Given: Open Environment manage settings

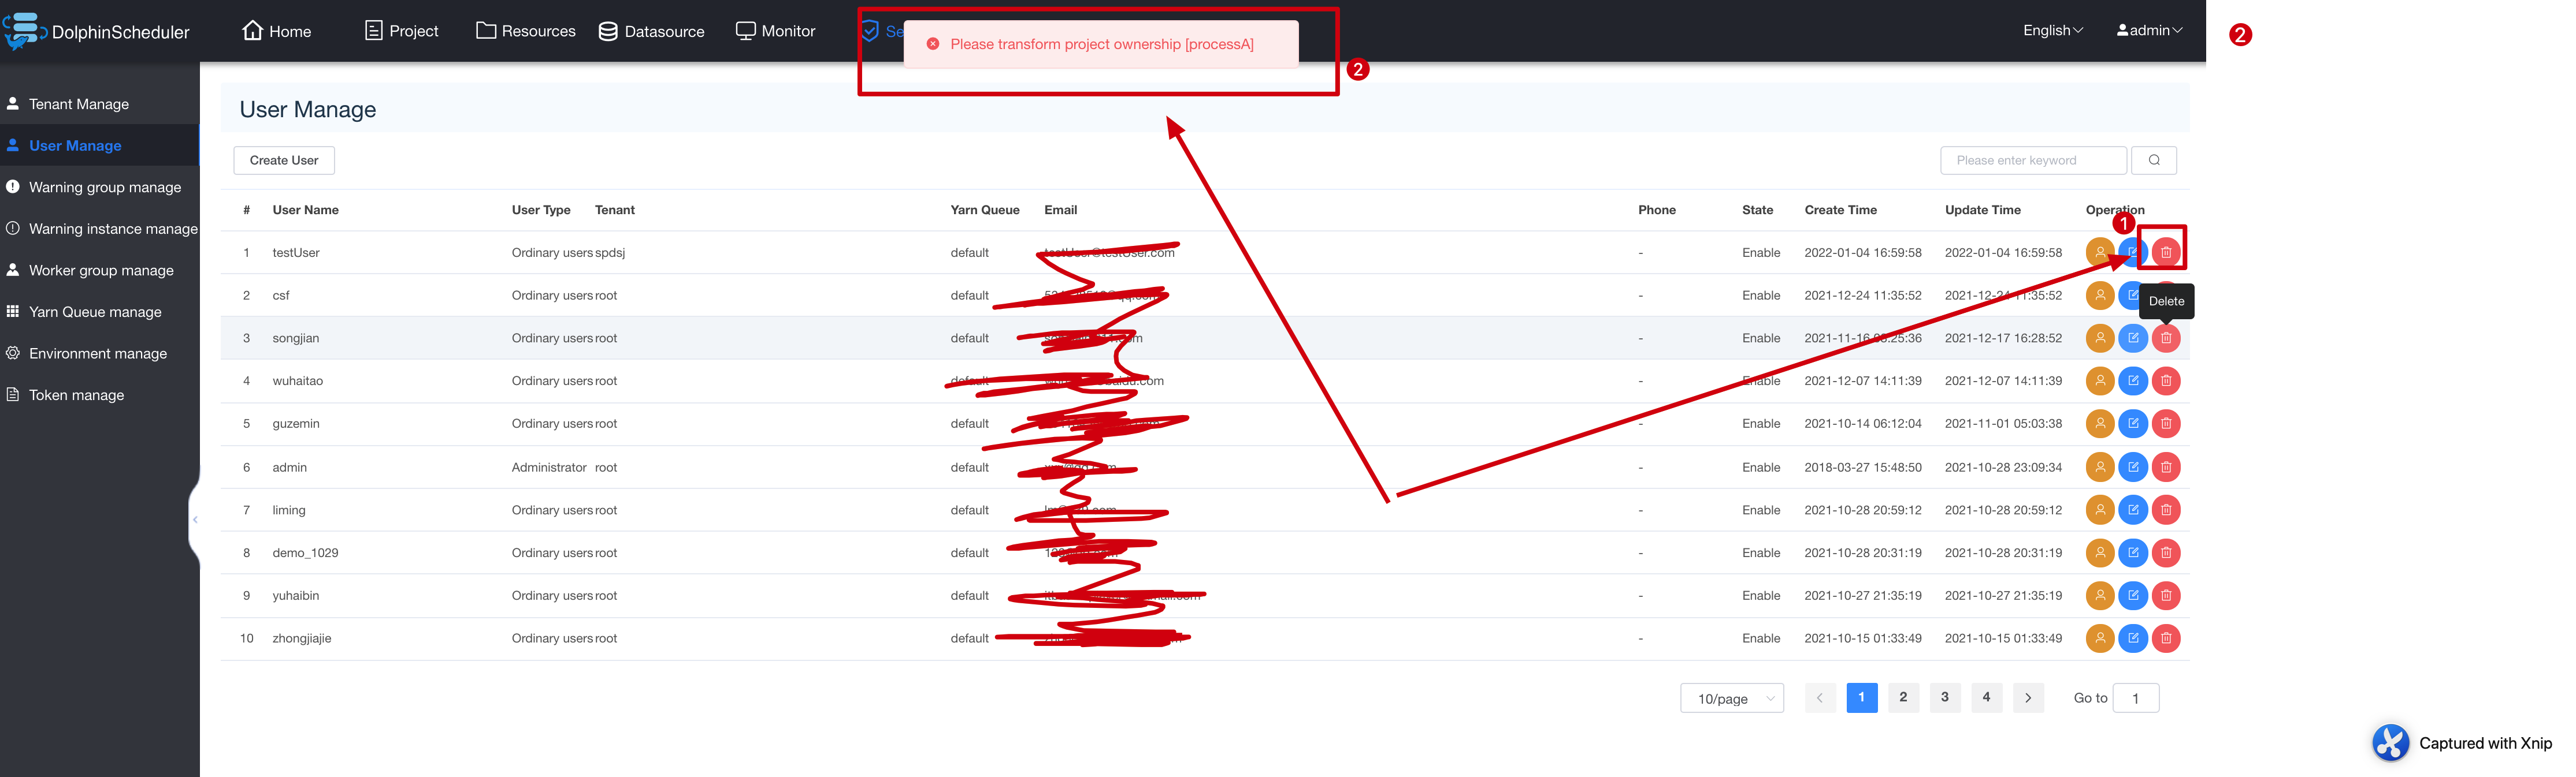Looking at the screenshot, I should [98, 353].
